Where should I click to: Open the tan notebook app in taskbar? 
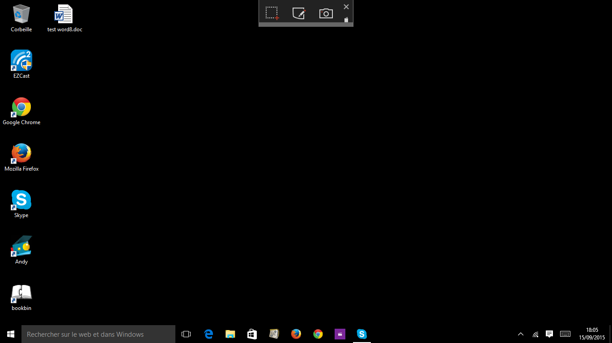tap(274, 334)
